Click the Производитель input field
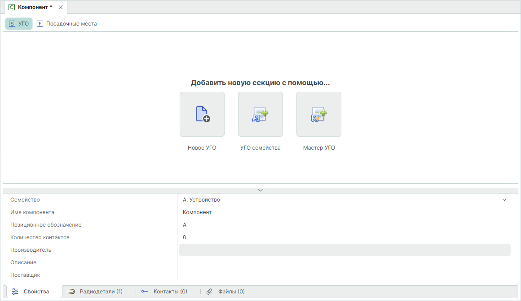The height and width of the screenshot is (301, 521). (x=345, y=250)
